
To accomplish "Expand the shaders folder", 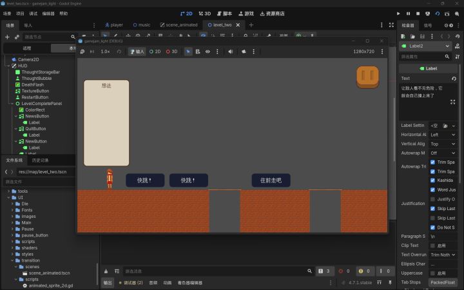I will (x=12, y=248).
